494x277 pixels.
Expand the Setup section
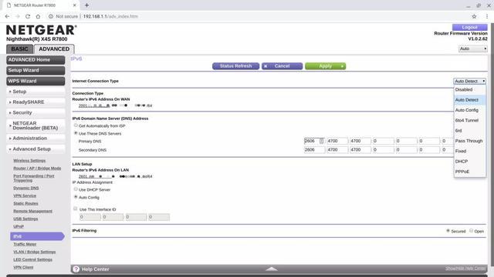[36, 92]
